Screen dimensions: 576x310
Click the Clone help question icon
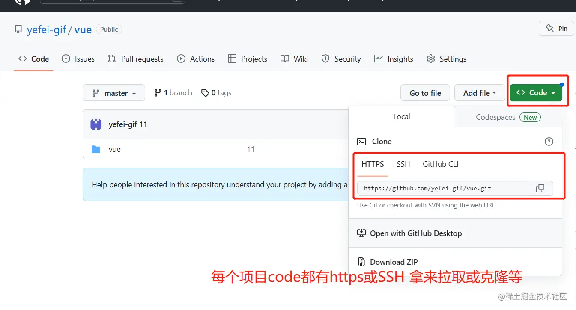coord(549,142)
